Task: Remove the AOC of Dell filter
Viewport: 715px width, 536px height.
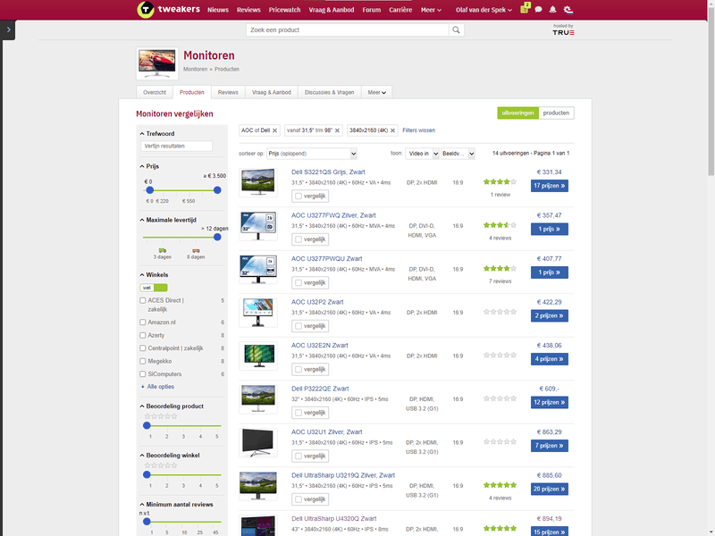Action: click(275, 130)
